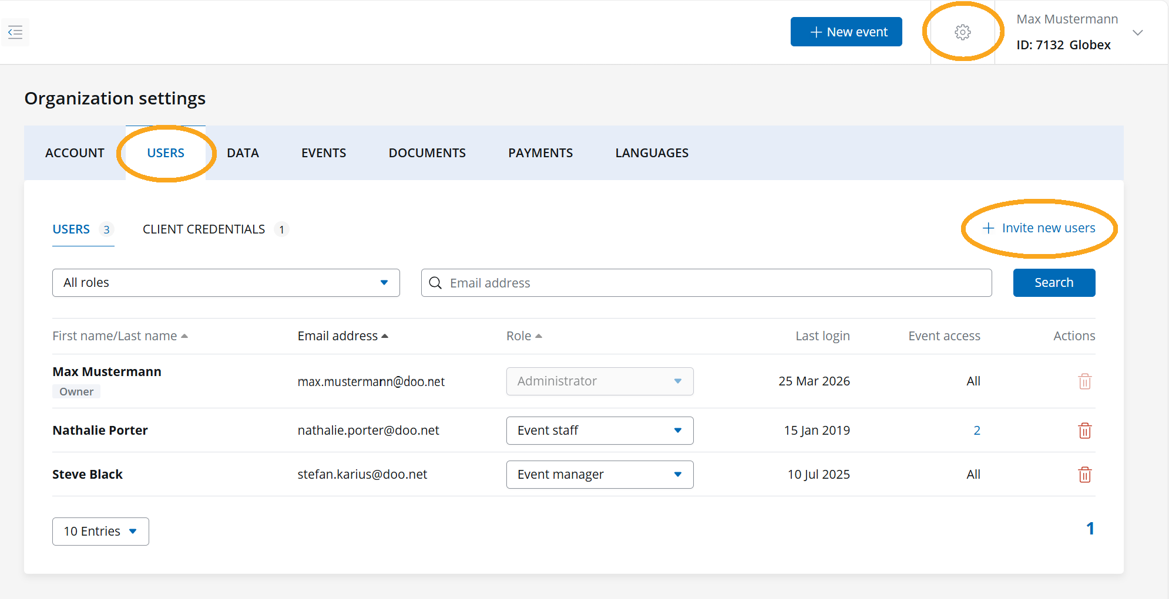
Task: Delete Nathalie Porter using trash icon
Action: pyautogui.click(x=1084, y=431)
